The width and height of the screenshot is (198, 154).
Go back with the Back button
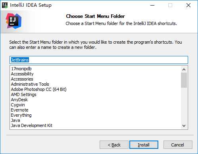tap(114, 145)
